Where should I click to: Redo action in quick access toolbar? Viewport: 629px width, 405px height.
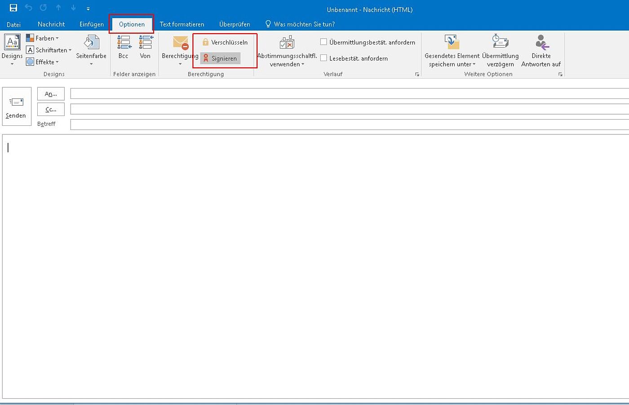click(x=43, y=8)
